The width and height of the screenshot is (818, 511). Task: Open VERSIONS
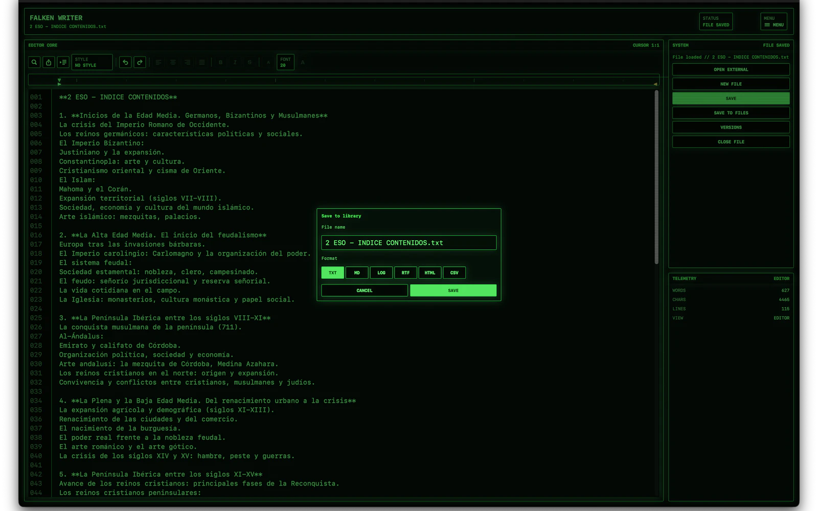[x=731, y=127]
